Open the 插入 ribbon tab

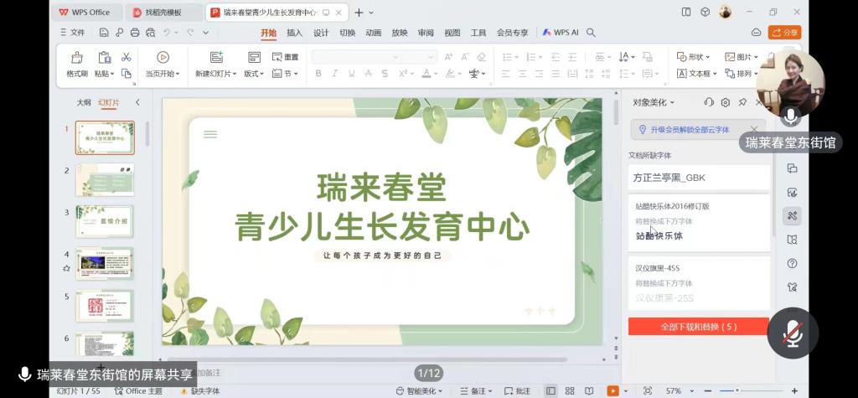point(294,33)
